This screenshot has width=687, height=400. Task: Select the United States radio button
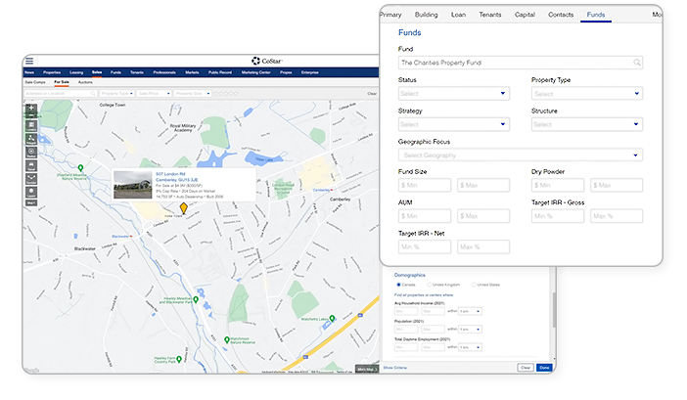pos(475,285)
